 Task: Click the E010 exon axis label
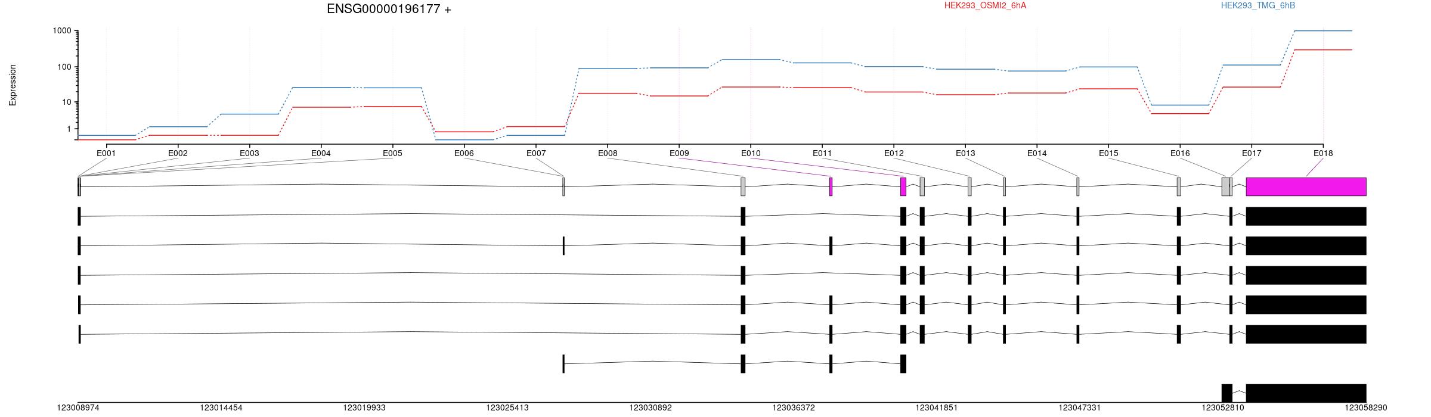751,153
